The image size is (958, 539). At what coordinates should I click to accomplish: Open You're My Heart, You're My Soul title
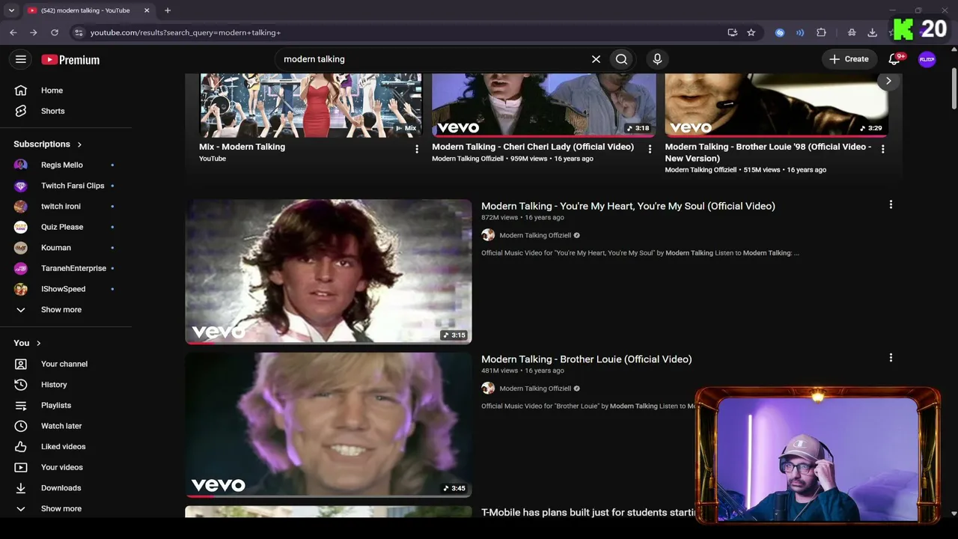point(628,206)
